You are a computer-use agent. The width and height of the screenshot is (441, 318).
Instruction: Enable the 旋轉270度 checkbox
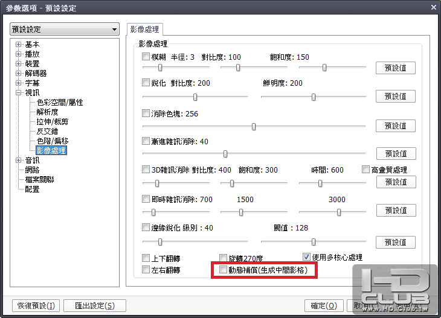223,258
